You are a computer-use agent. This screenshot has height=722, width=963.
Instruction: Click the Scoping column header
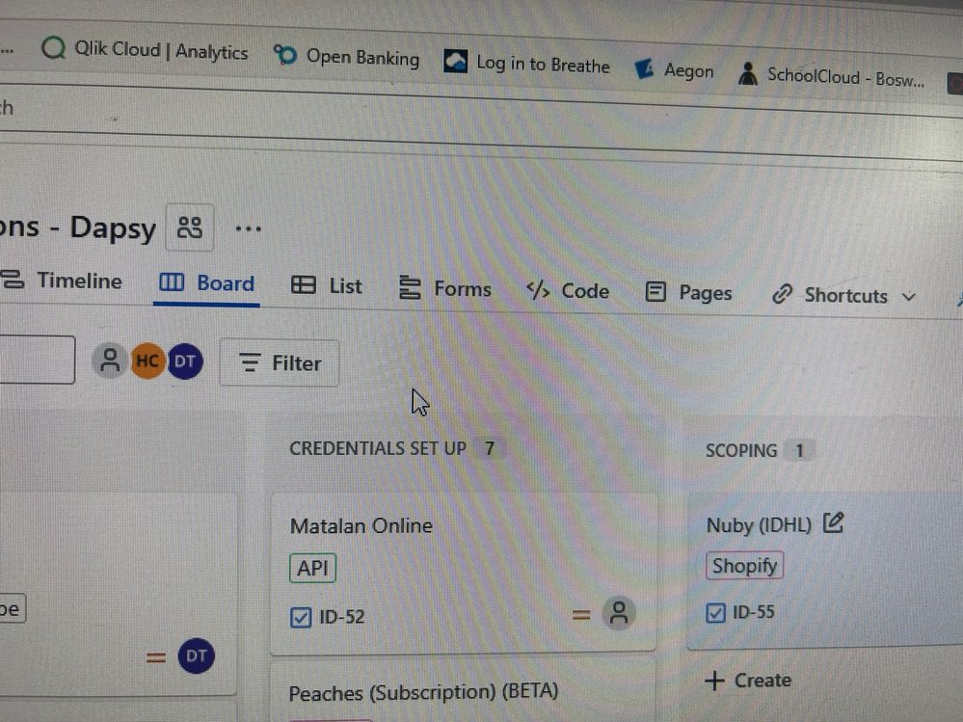click(741, 450)
